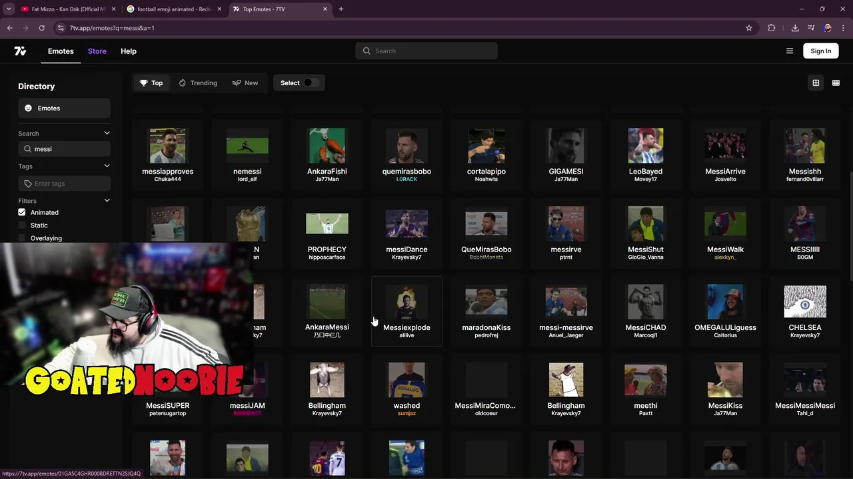
Task: Click the header Search input field
Action: click(x=426, y=51)
